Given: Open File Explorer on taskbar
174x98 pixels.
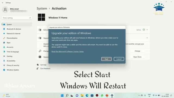Looking at the screenshot, I should click(82, 96).
